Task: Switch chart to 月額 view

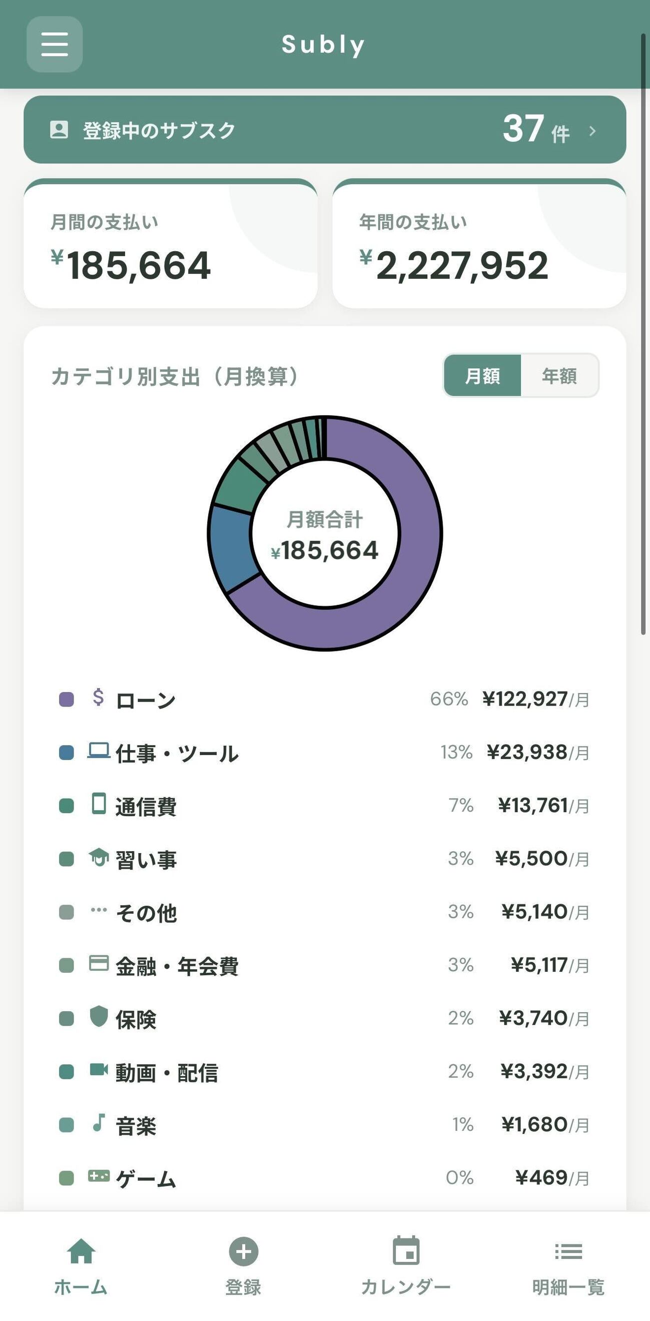Action: point(482,376)
